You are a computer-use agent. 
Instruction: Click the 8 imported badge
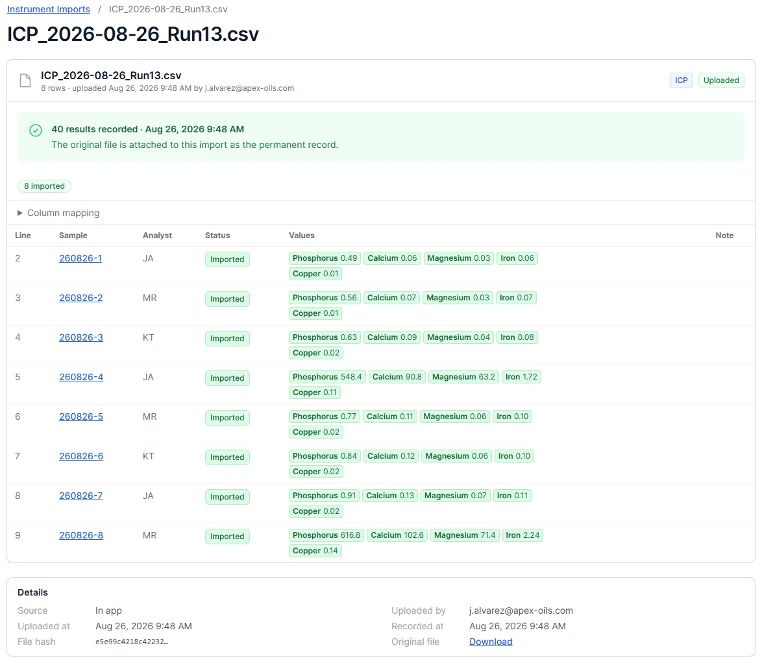(x=44, y=186)
